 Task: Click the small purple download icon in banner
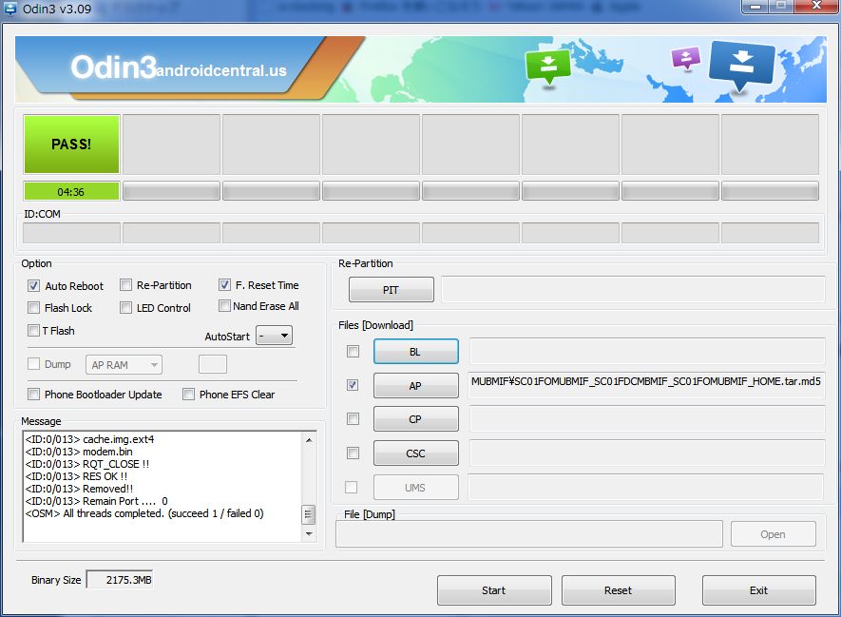(x=686, y=58)
